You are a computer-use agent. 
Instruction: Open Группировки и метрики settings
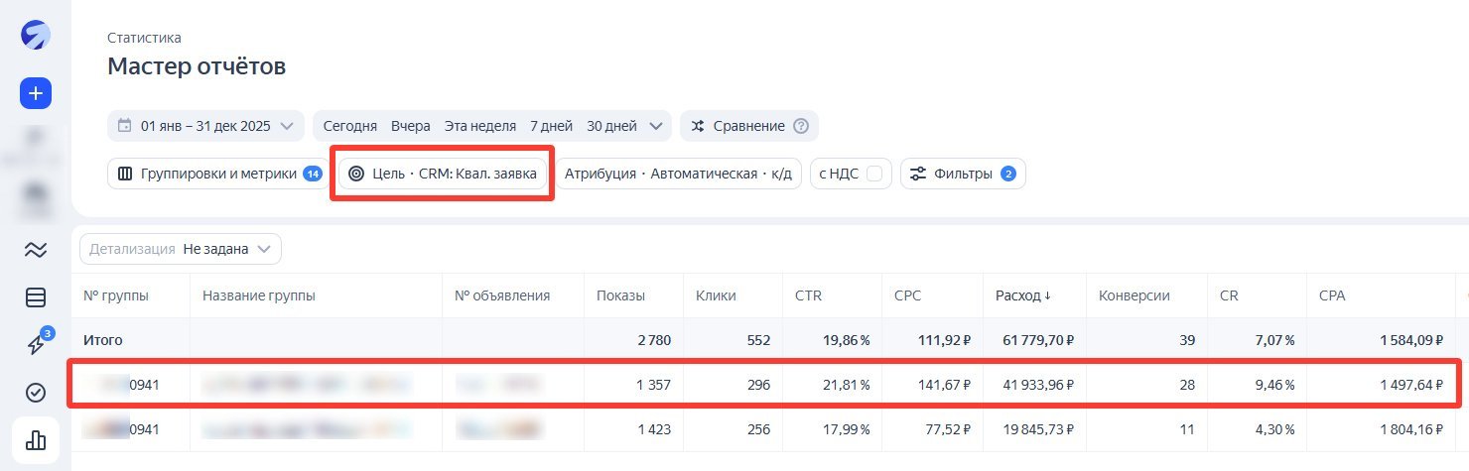coord(218,174)
